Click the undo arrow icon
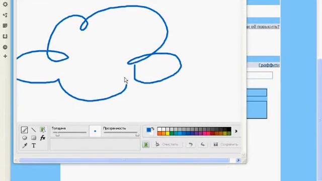322x181 pixels. (x=191, y=144)
